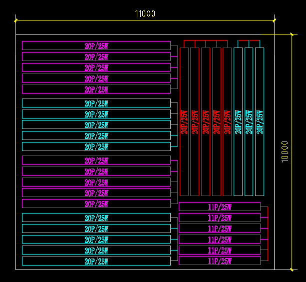Click the 10000 vertical dimension text
306x282 pixels.
pyautogui.click(x=285, y=151)
